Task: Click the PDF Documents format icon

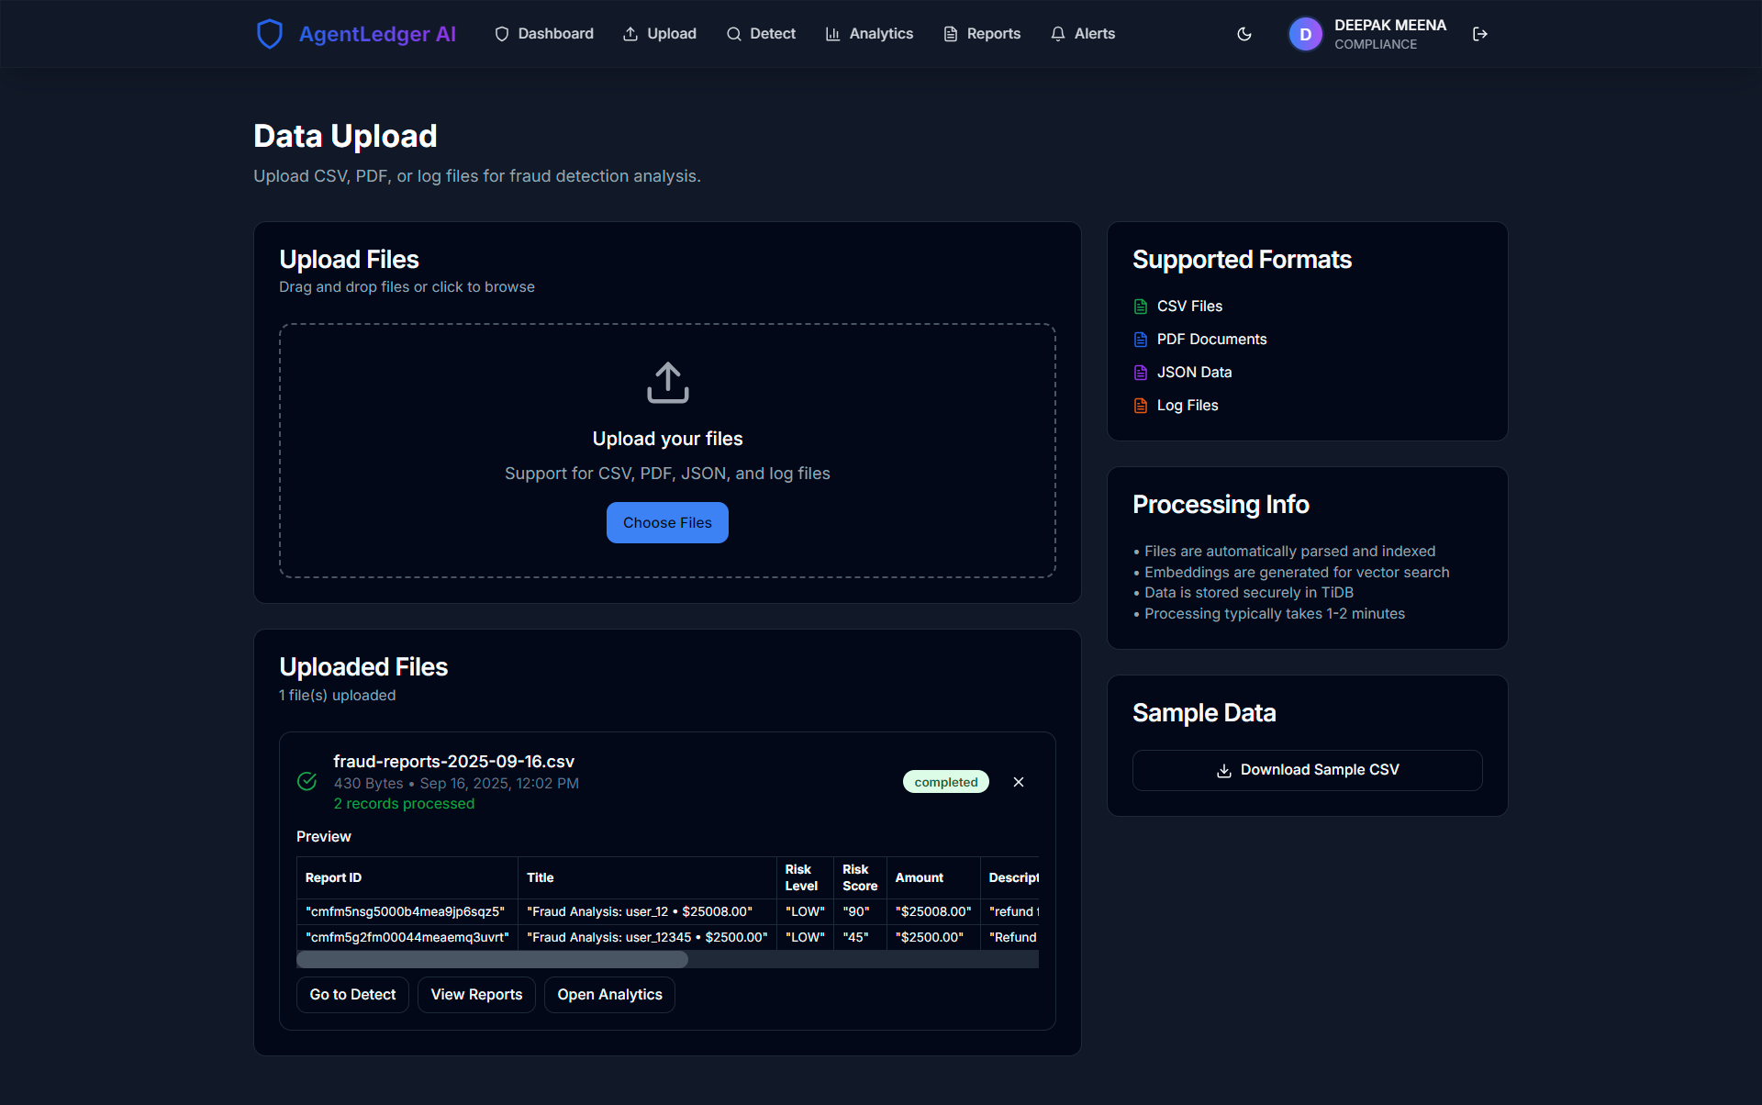Action: point(1141,340)
